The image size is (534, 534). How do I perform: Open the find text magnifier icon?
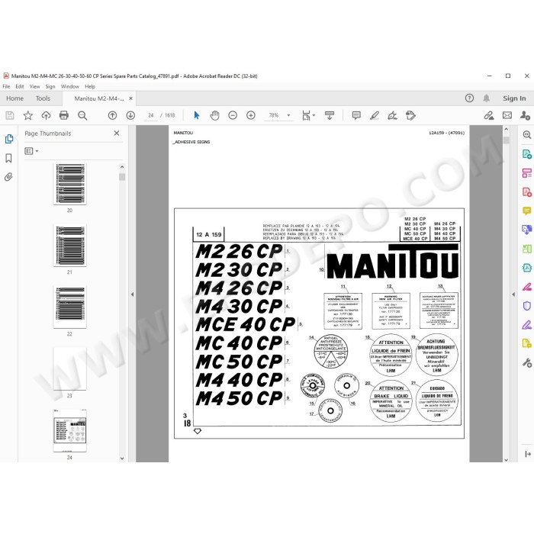(x=82, y=115)
